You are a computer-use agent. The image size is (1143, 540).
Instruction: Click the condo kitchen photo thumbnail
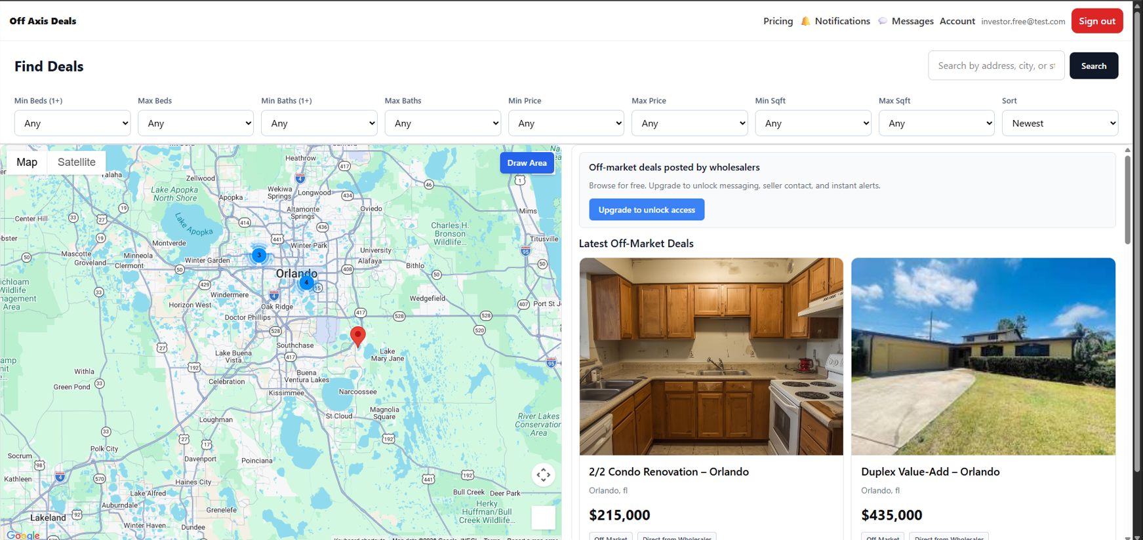coord(711,357)
